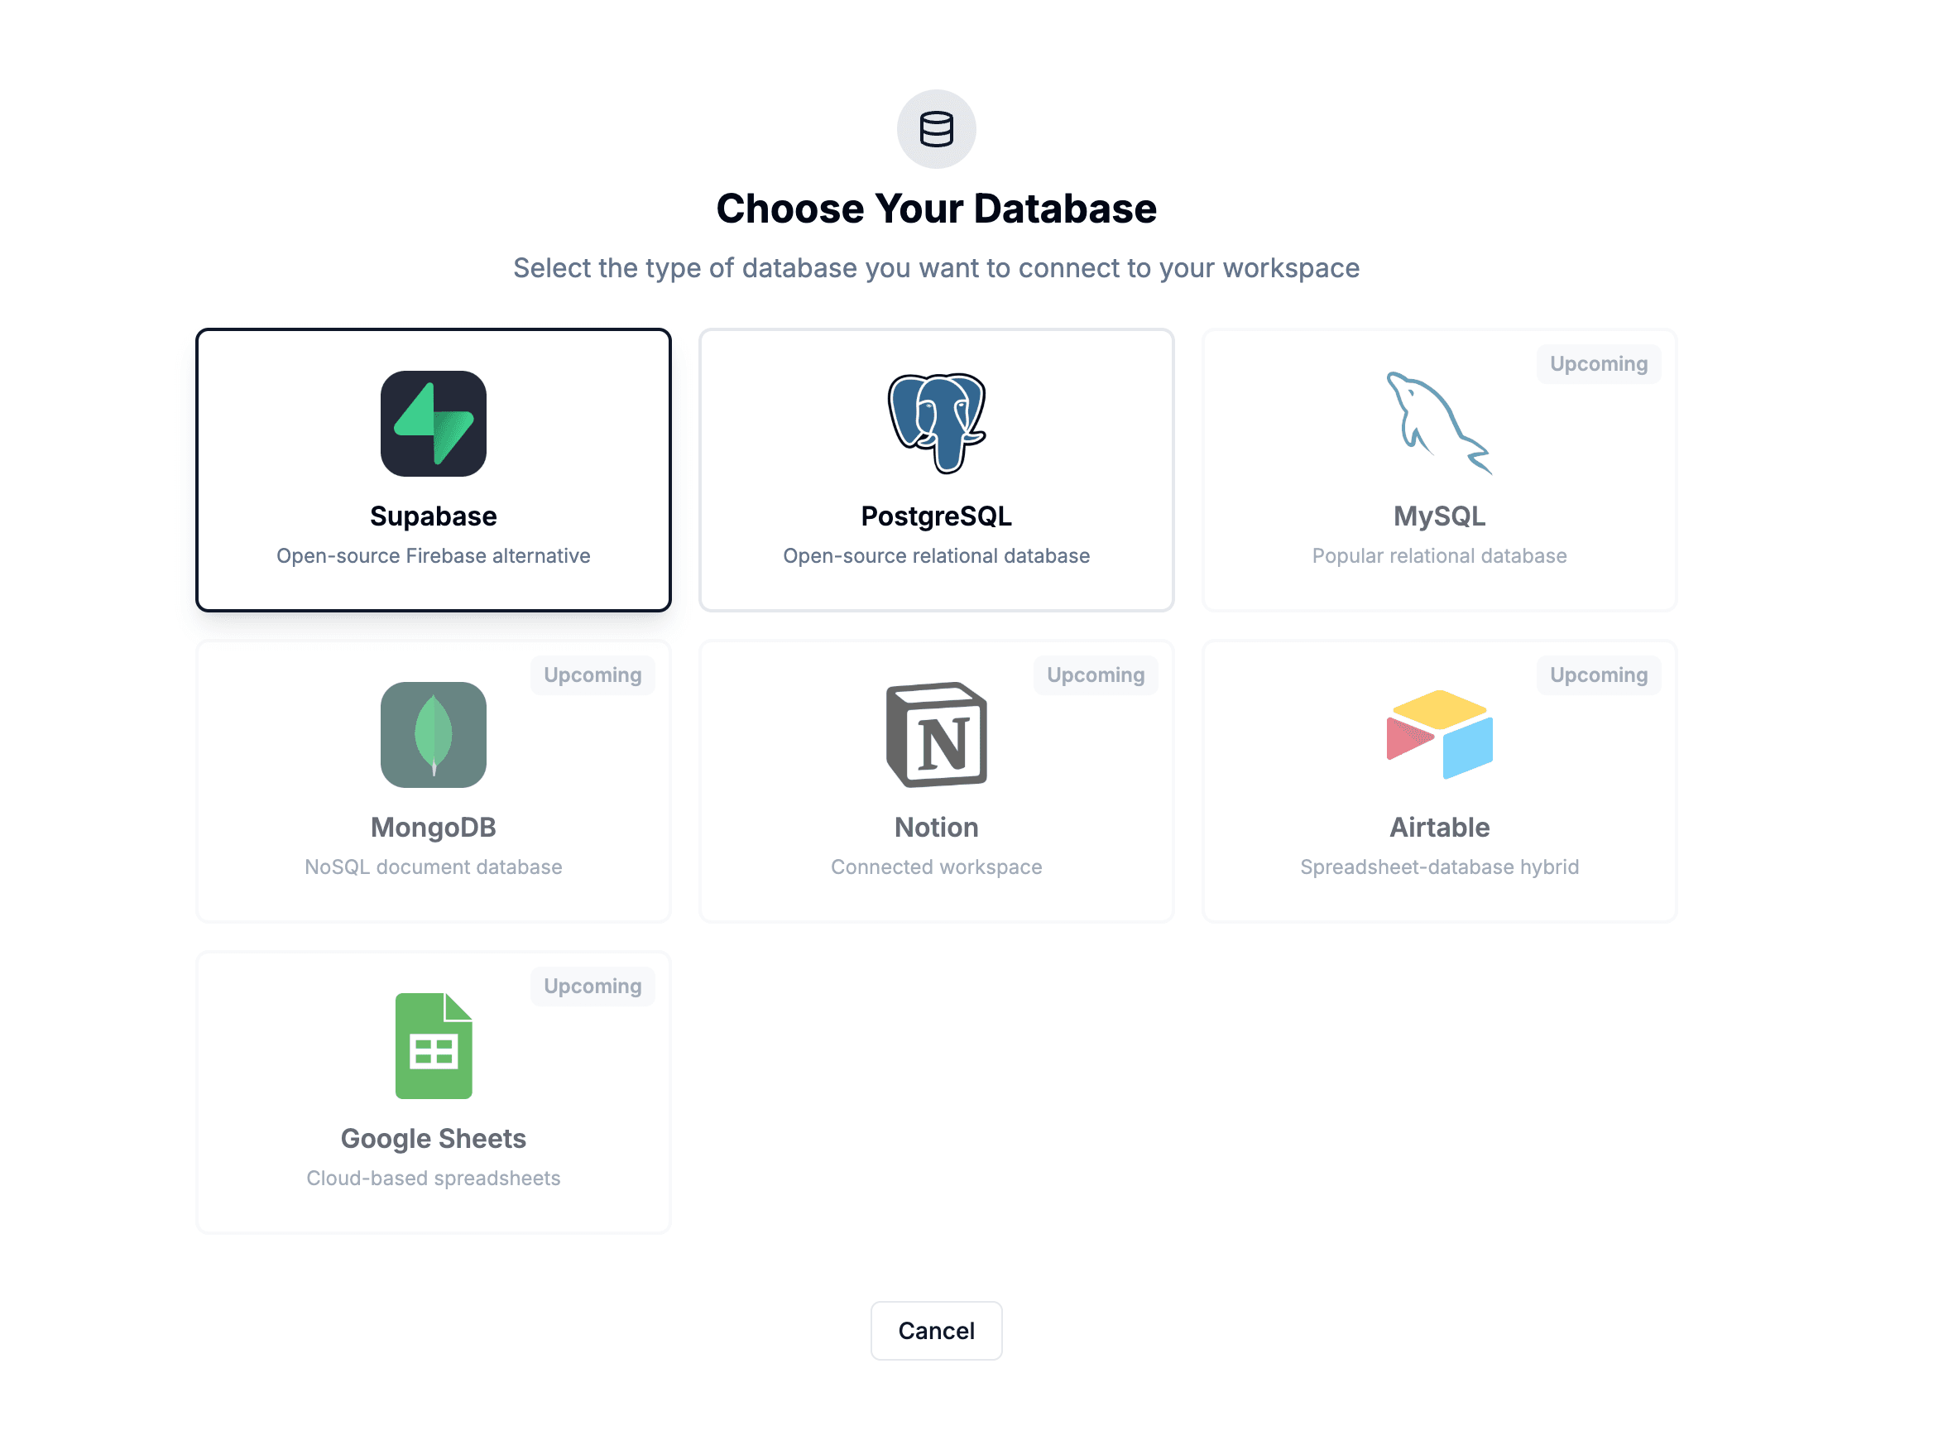Cancel the database selection
The width and height of the screenshot is (1943, 1450).
(936, 1330)
